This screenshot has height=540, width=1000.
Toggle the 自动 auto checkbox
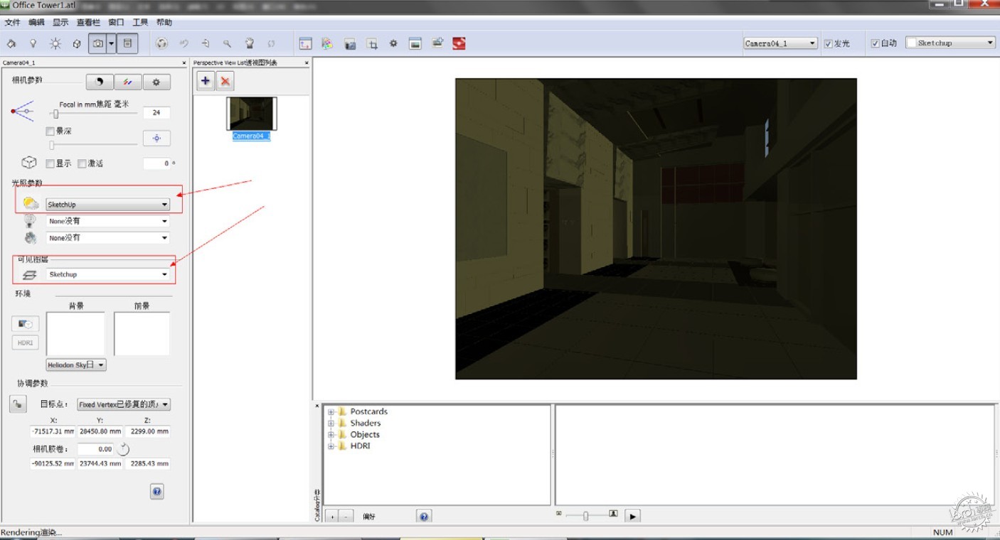point(875,43)
